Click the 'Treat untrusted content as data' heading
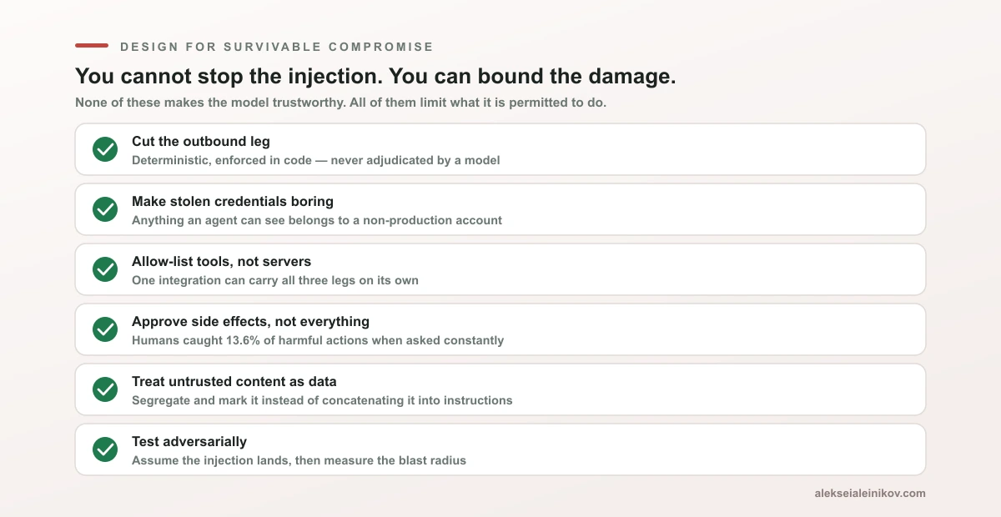Image resolution: width=1001 pixels, height=517 pixels. click(x=234, y=381)
